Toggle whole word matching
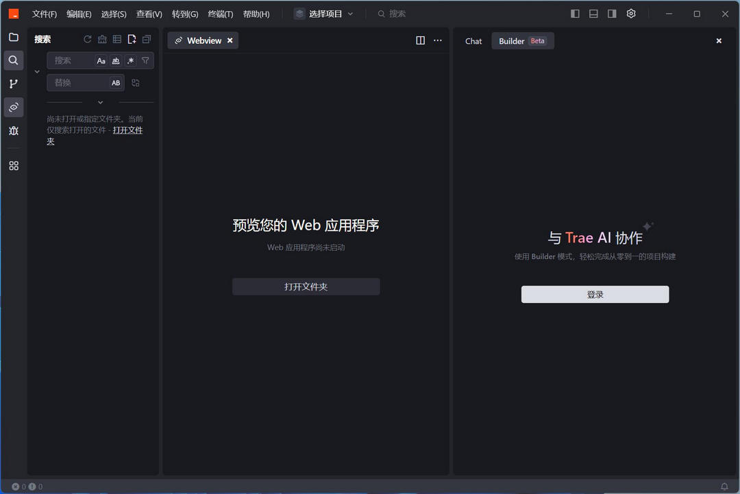This screenshot has width=740, height=494. (x=116, y=60)
